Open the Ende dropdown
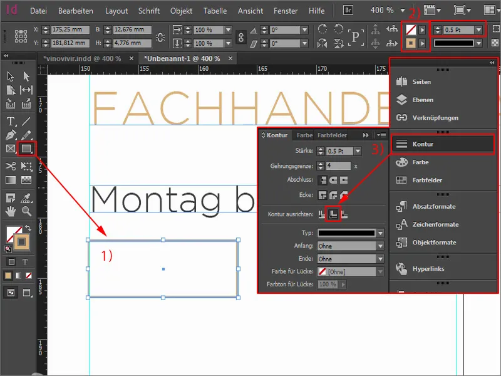The image size is (501, 376). [x=380, y=259]
